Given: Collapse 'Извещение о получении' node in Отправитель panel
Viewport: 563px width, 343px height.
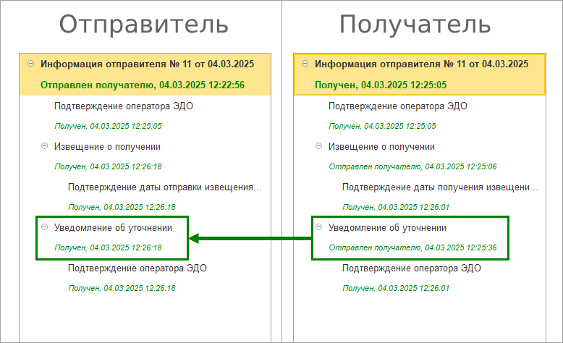Looking at the screenshot, I should pos(44,146).
